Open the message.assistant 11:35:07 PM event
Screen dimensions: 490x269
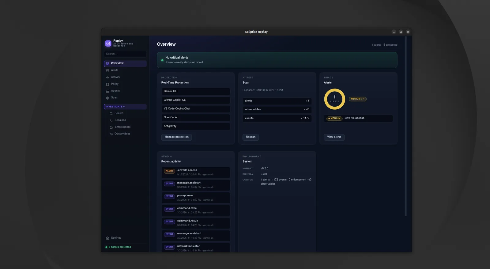[x=196, y=185]
